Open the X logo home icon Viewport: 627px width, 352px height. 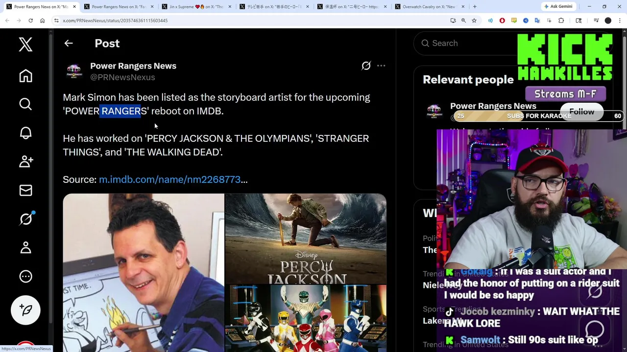(x=25, y=44)
